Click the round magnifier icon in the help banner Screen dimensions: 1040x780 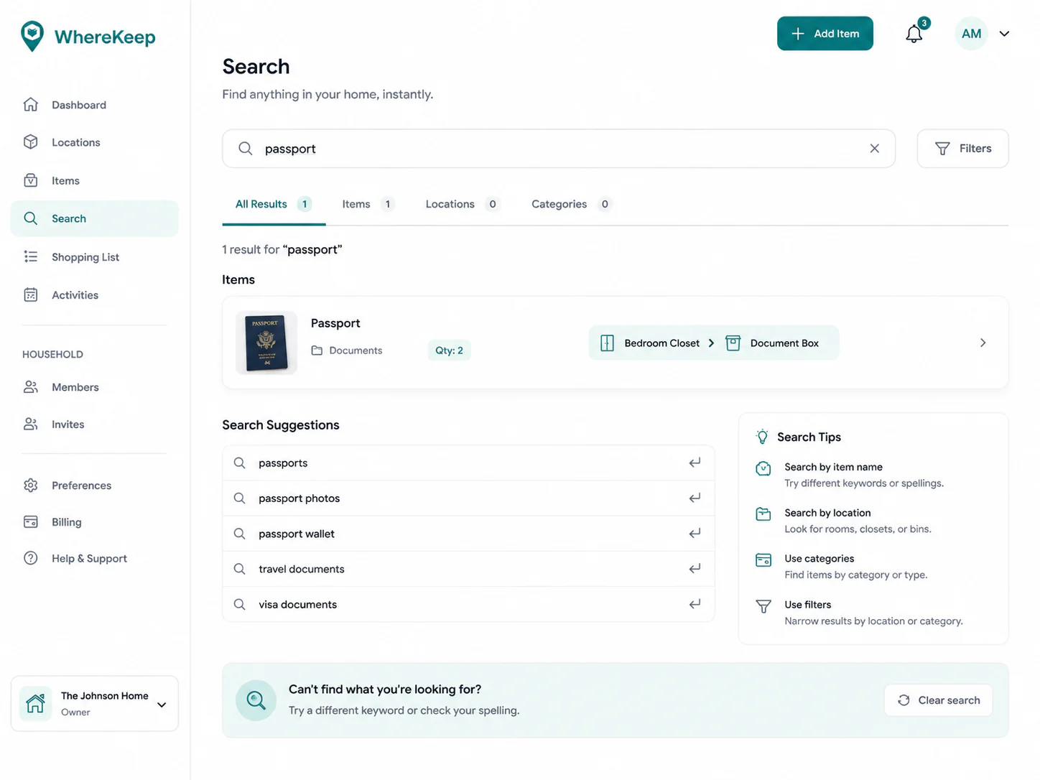256,700
